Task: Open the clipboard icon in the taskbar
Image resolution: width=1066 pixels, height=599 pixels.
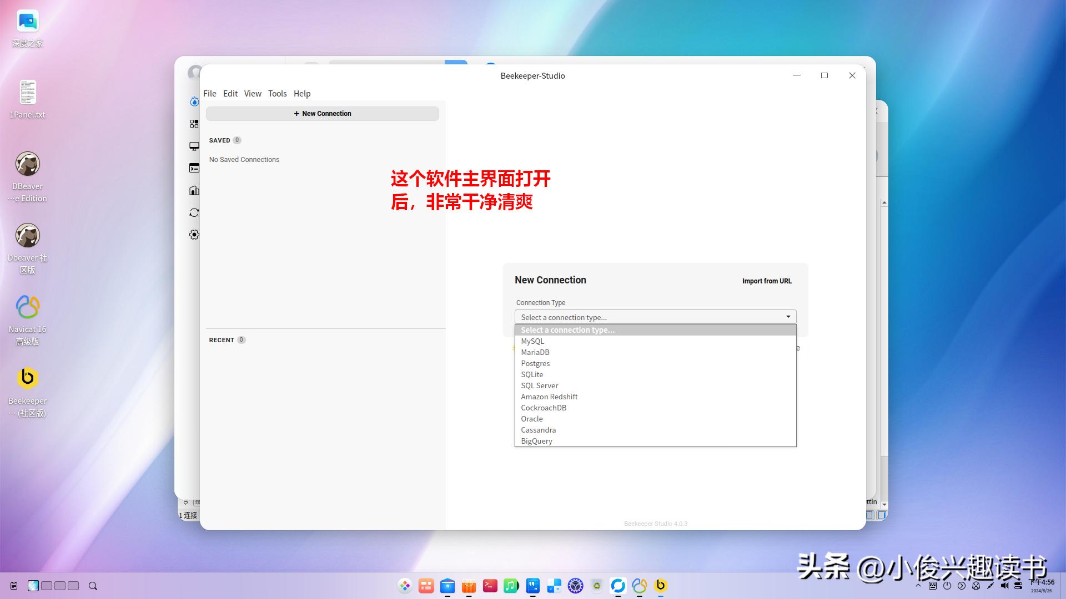Action: pyautogui.click(x=14, y=586)
